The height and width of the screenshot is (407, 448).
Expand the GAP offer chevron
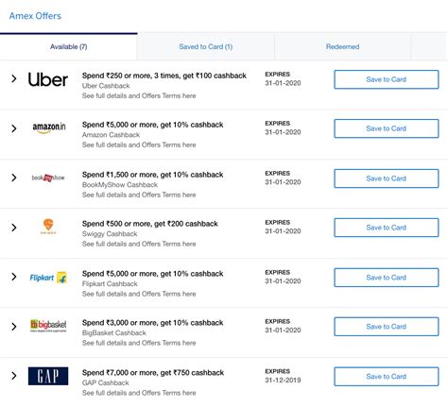pos(14,376)
